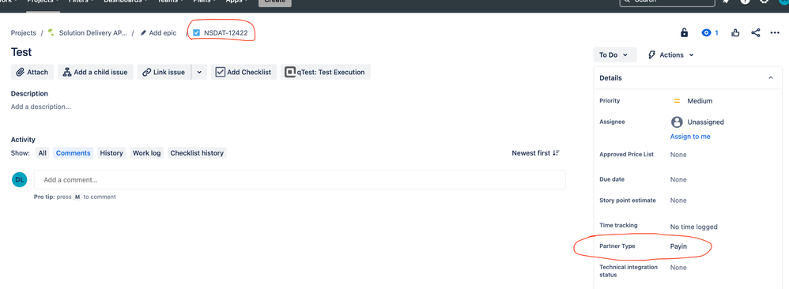Open Solution Delivery AP... breadcrumb
Image resolution: width=789 pixels, height=289 pixels.
pyautogui.click(x=93, y=32)
